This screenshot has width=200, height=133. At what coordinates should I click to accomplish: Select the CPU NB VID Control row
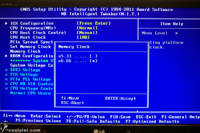tap(32, 84)
